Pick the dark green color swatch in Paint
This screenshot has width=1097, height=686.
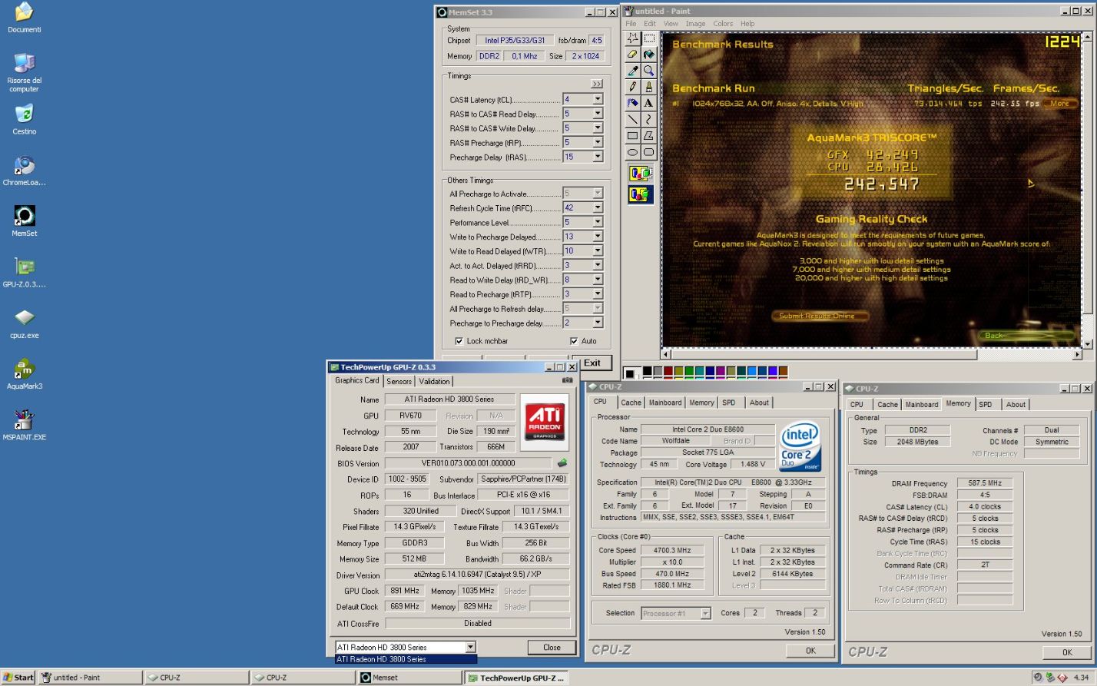click(689, 371)
